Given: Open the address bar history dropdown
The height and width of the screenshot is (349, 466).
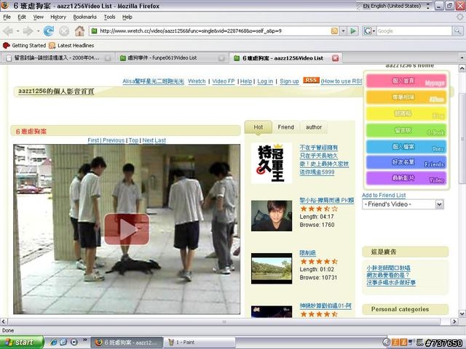Looking at the screenshot, I should [343, 31].
